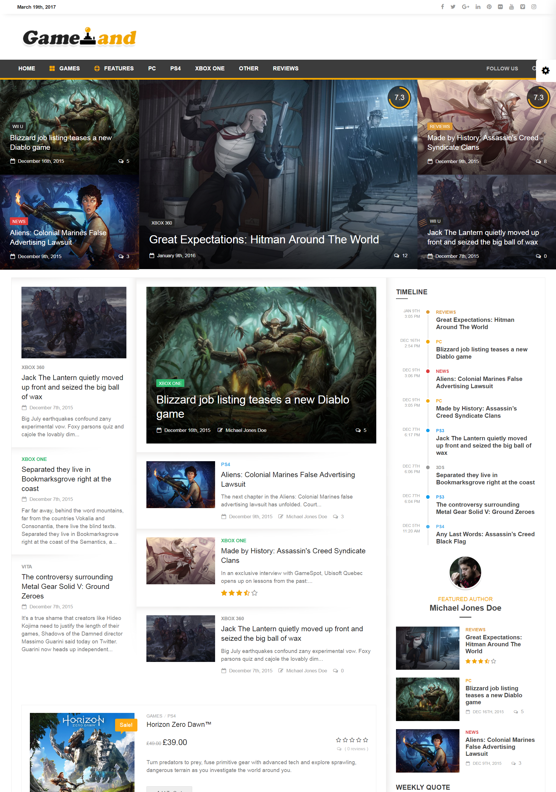Click comment icon on sidebar Blizzard author post

(x=516, y=712)
